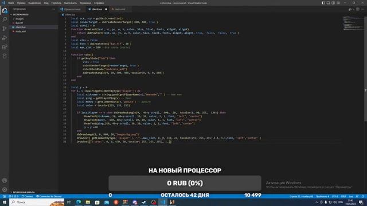Open the Extensions view
Screen dimensions: 367x206
(5, 47)
